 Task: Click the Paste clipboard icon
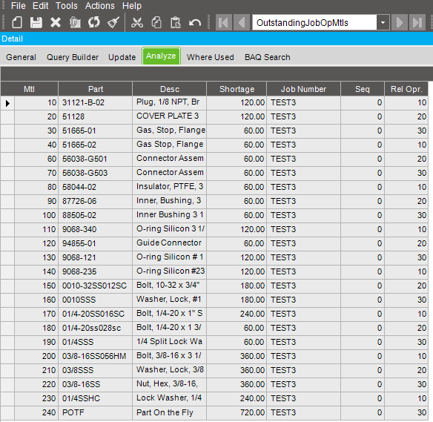click(x=176, y=22)
